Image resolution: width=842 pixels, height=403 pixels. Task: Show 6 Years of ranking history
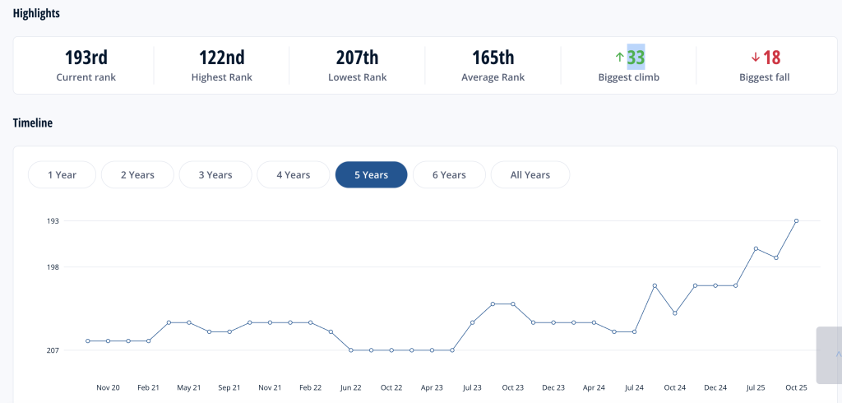tap(449, 174)
